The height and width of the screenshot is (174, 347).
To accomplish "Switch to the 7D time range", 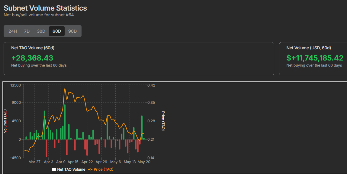I will (27, 31).
